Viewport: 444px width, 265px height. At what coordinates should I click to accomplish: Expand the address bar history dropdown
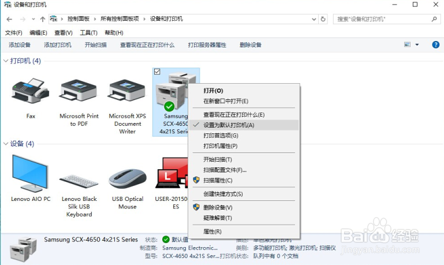(314, 19)
